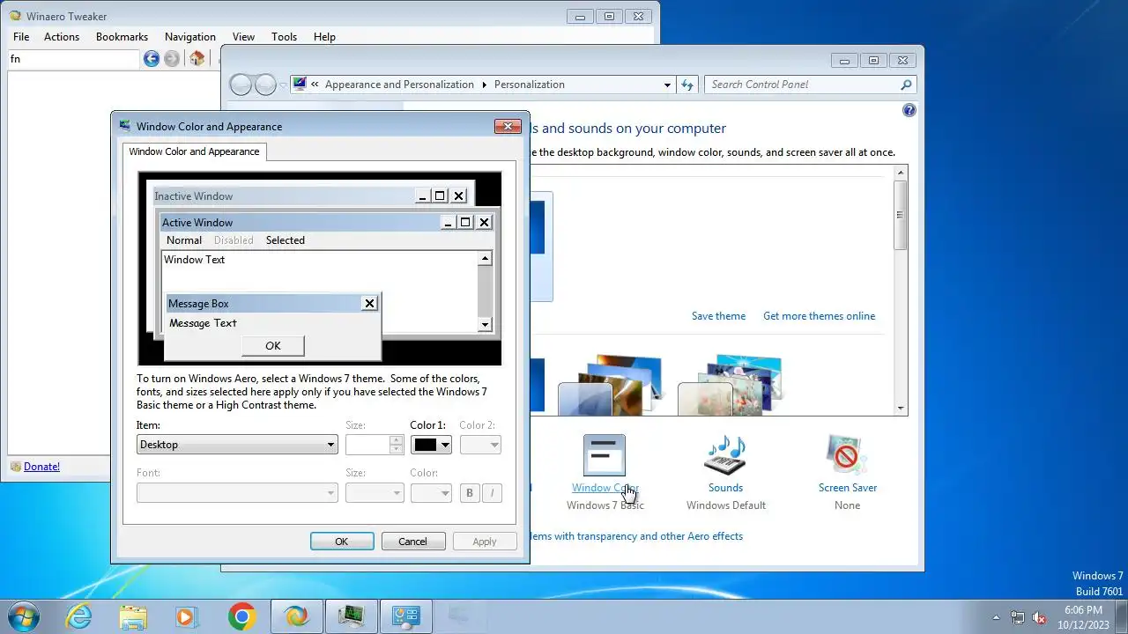Toggle the Italic font button
Viewport: 1128px width, 634px height.
point(492,493)
